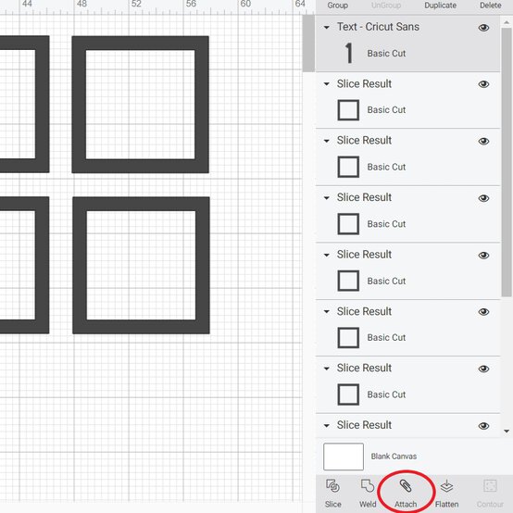Viewport: 513px width, 513px height.
Task: Collapse the fourth Slice Result layer arrow
Action: (327, 255)
